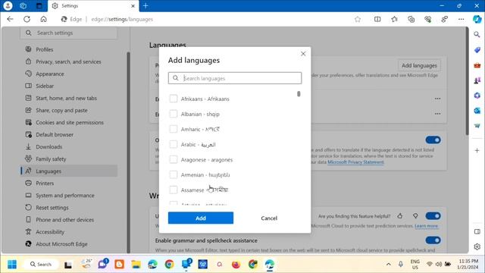Tick the Amharic language checkbox

[x=174, y=129]
